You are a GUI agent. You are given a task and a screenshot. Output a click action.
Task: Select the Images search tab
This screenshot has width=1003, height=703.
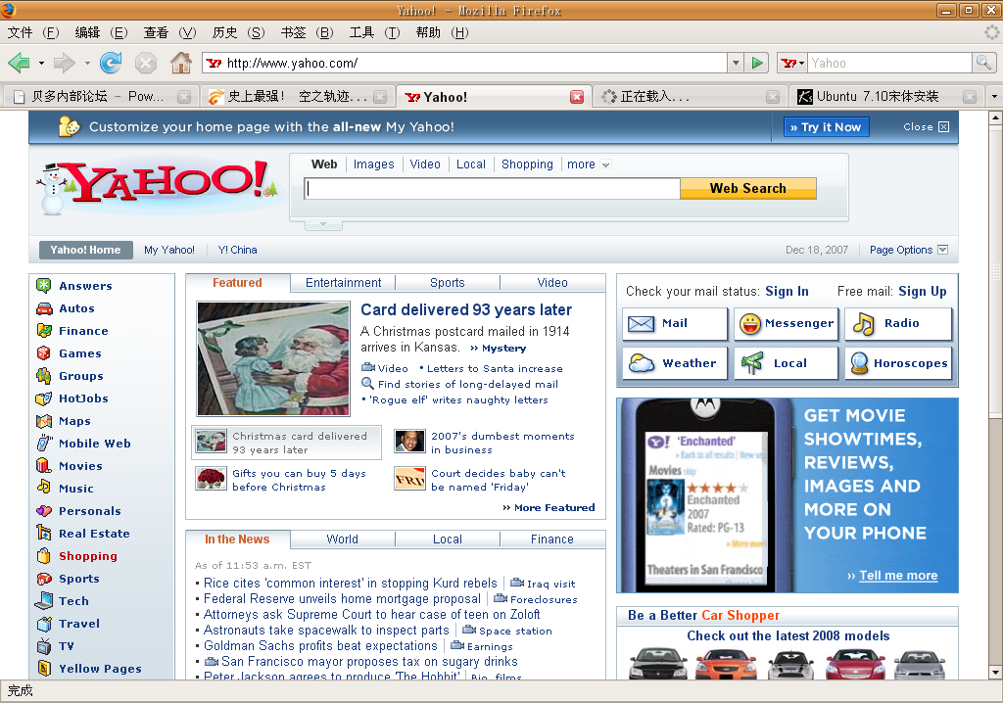click(373, 164)
